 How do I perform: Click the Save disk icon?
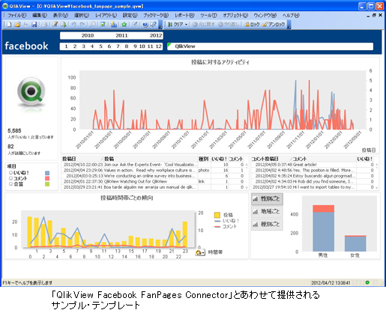coord(34,24)
